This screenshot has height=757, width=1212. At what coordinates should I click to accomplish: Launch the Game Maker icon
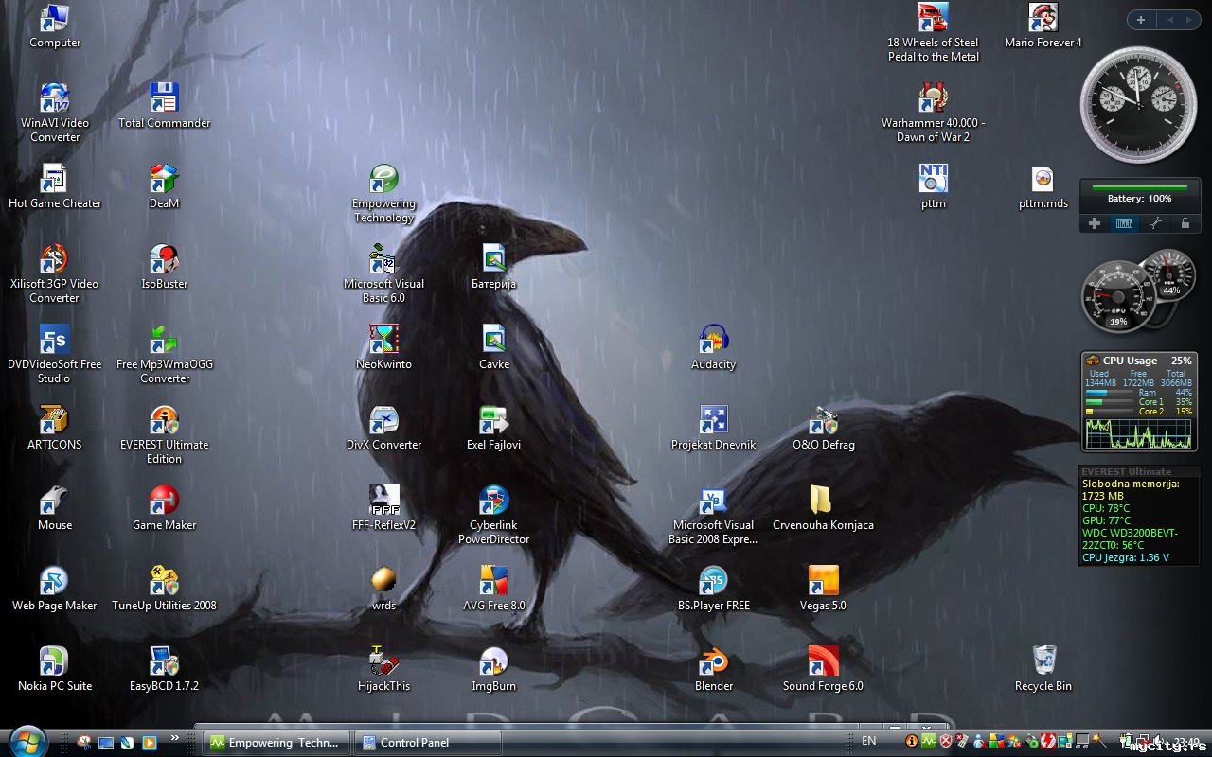point(165,508)
